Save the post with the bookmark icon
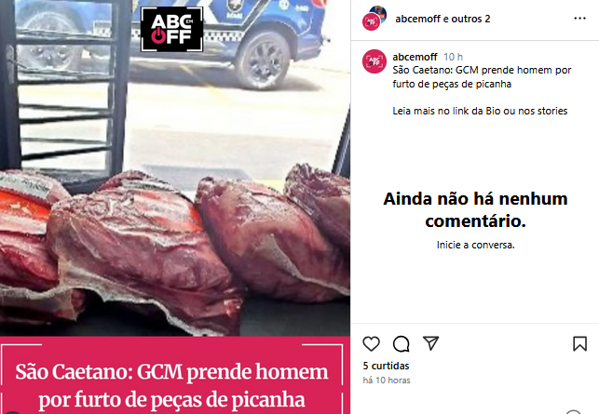Viewport: 599px width, 414px height. (579, 344)
